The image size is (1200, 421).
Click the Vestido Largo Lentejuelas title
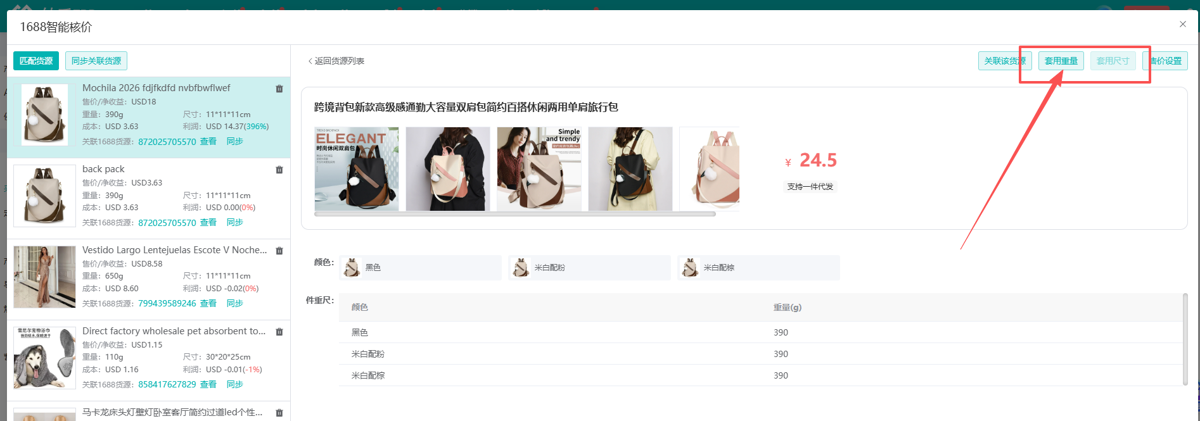pos(175,250)
